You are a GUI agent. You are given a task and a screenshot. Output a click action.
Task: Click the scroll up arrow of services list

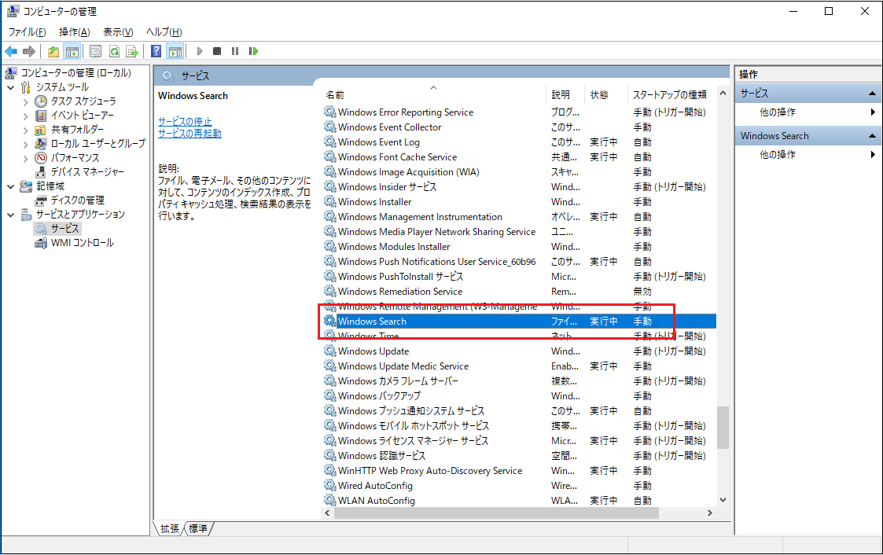pos(723,94)
